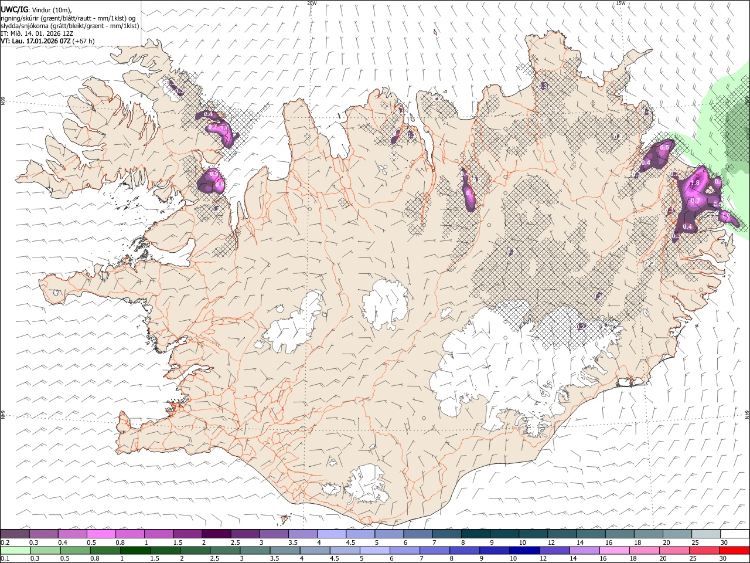The height and width of the screenshot is (563, 750).
Task: Pick lower scale bright red swatch at 30
Action: pyautogui.click(x=734, y=550)
